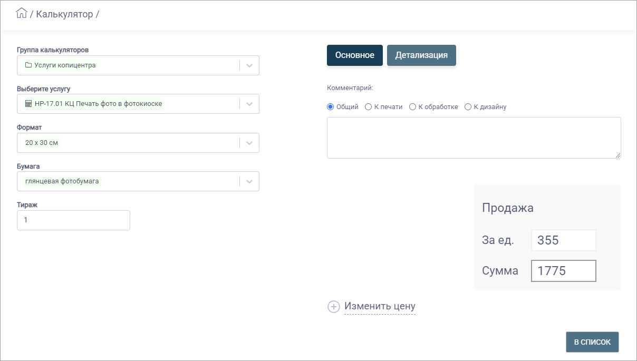This screenshot has height=361, width=637.
Task: Click the plus icon near Изменить цену
Action: click(334, 307)
